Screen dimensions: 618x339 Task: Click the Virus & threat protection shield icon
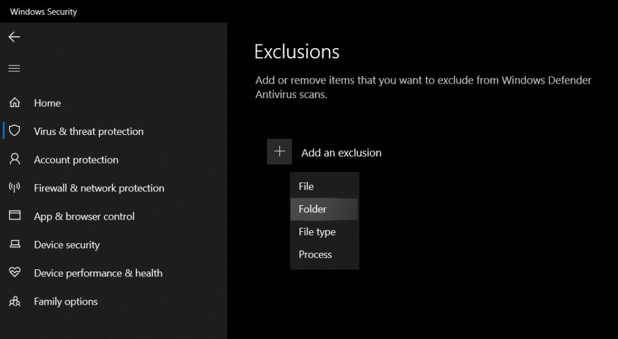14,131
